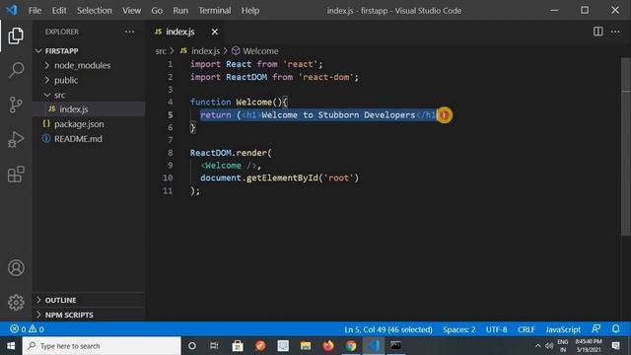Launch Firefox from the taskbar
This screenshot has width=631, height=355.
click(x=328, y=346)
